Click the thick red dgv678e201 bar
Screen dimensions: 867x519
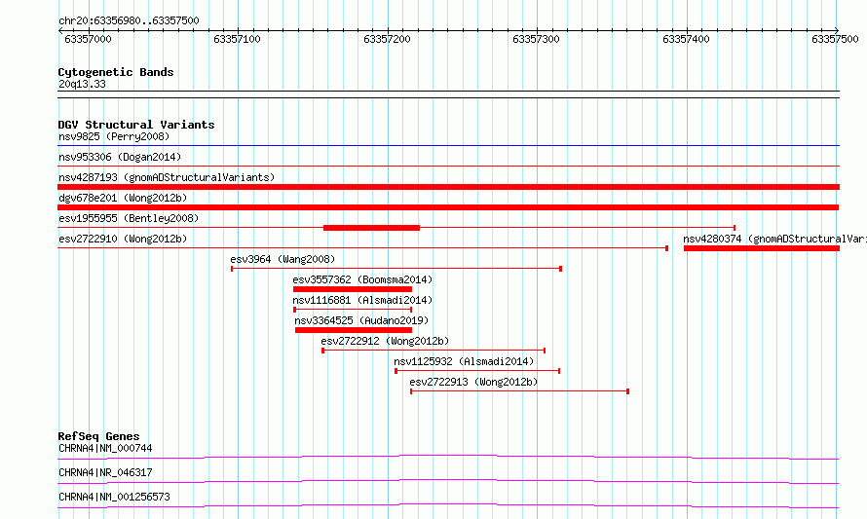coord(448,207)
